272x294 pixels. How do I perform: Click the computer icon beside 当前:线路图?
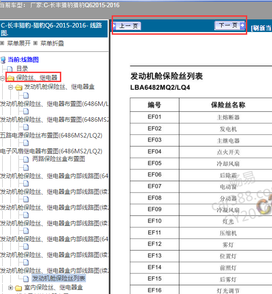point(3,60)
